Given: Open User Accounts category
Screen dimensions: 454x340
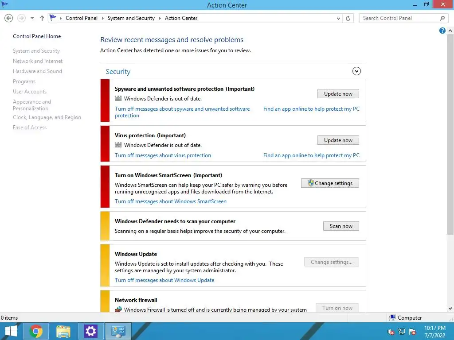Looking at the screenshot, I should point(30,92).
